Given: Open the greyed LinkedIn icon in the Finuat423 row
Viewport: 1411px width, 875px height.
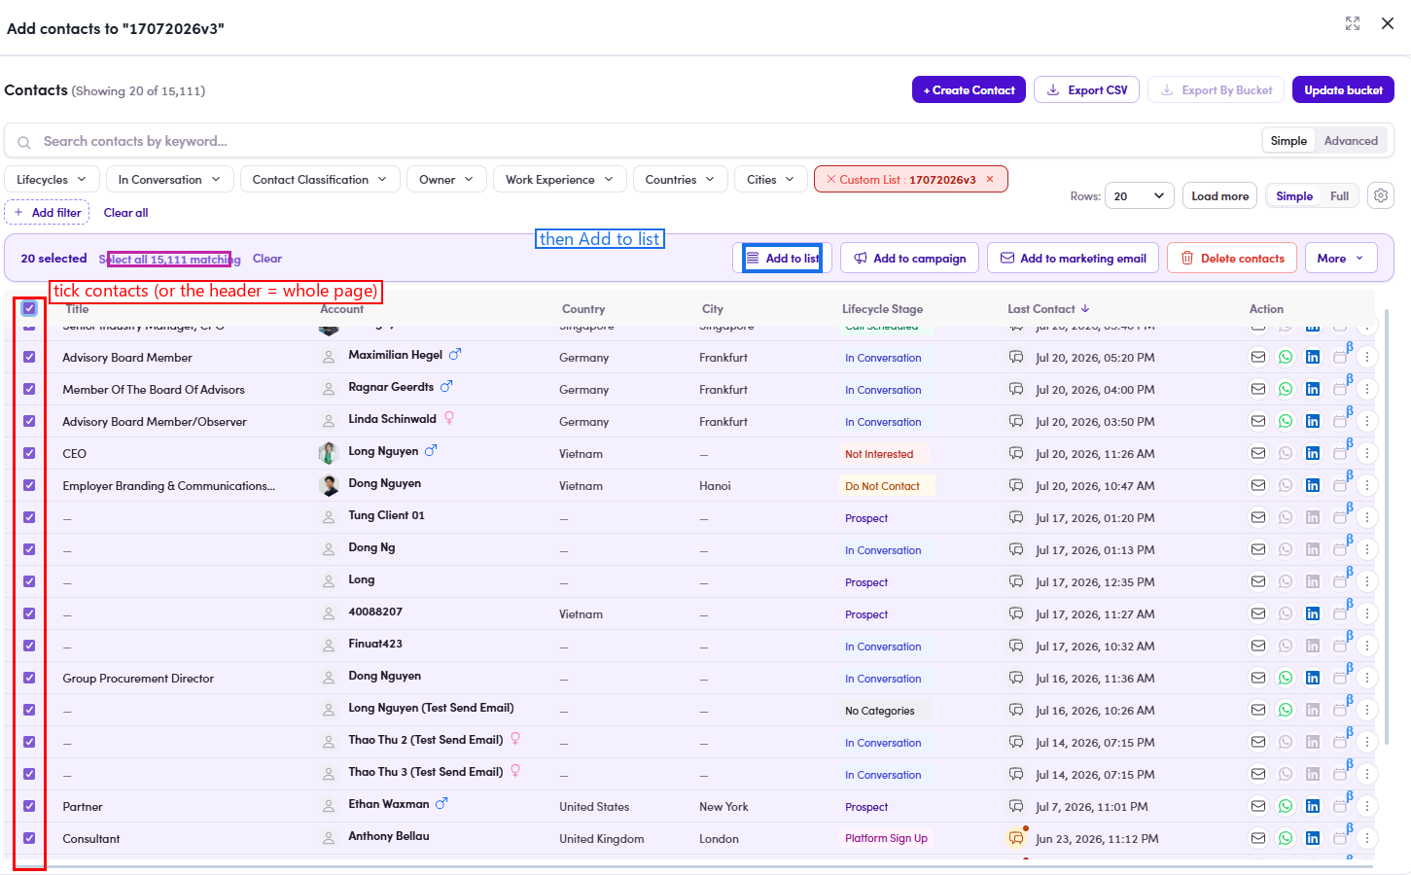Looking at the screenshot, I should pyautogui.click(x=1313, y=646).
